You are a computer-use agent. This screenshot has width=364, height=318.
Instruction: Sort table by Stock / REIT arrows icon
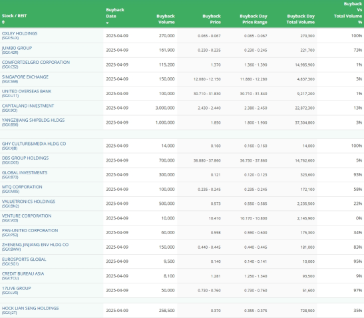(x=3, y=22)
